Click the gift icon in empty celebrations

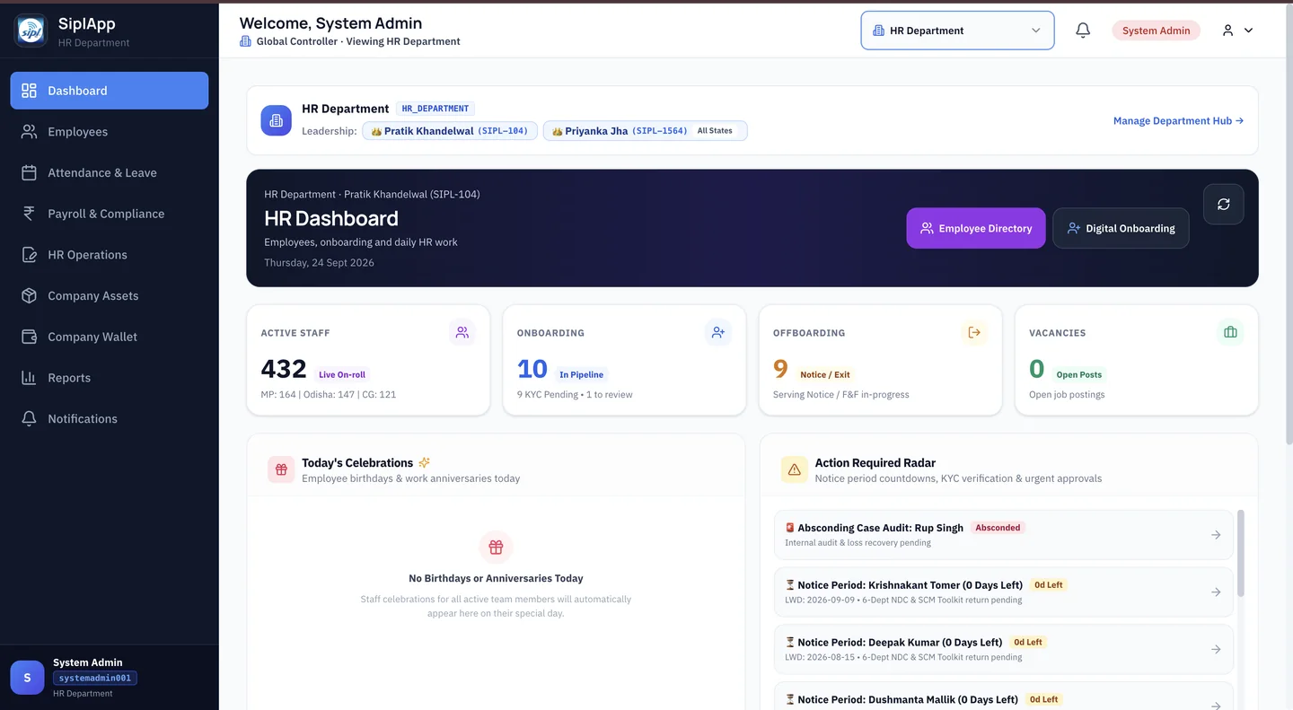[496, 547]
